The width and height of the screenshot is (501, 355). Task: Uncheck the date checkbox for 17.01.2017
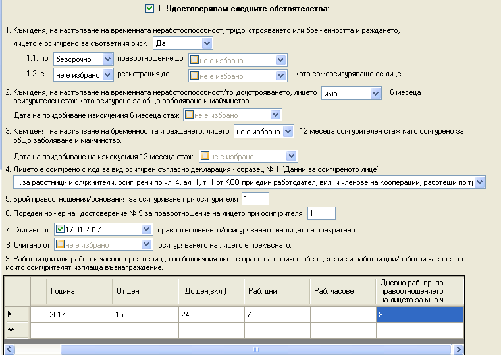point(60,230)
